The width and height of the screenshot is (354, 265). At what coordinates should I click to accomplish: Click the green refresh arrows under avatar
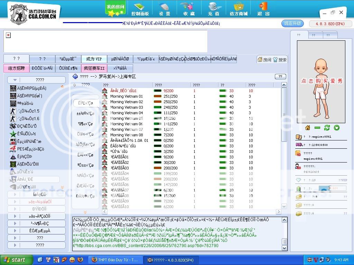327,128
